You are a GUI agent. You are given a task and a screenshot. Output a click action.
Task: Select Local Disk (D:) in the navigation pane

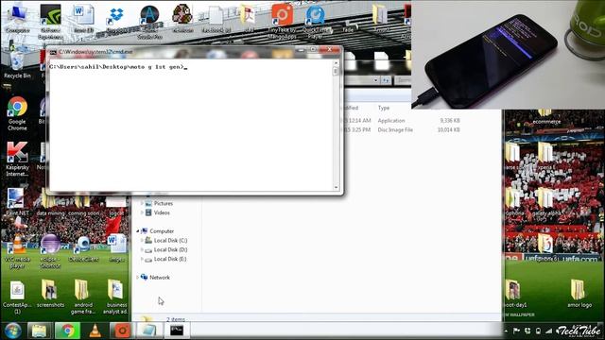pyautogui.click(x=170, y=249)
